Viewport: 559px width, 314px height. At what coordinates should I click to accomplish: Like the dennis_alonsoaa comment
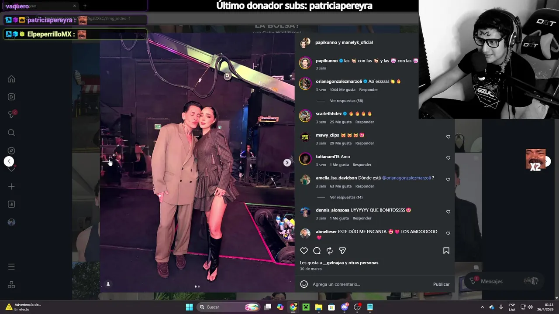448,212
